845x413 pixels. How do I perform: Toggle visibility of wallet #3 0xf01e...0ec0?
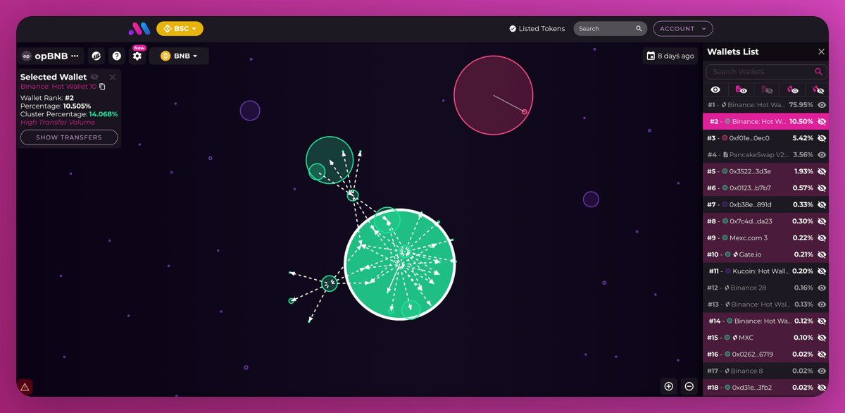[821, 138]
